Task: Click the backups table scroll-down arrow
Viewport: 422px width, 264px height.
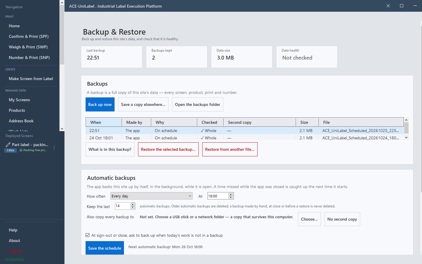Action: pyautogui.click(x=406, y=138)
